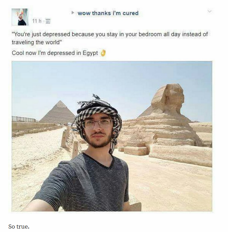Click the "11 h" post timestamp
The image size is (228, 232).
(37, 21)
